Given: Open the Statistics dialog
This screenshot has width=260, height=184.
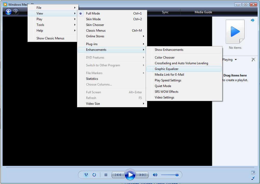Looking at the screenshot, I should [x=112, y=79].
